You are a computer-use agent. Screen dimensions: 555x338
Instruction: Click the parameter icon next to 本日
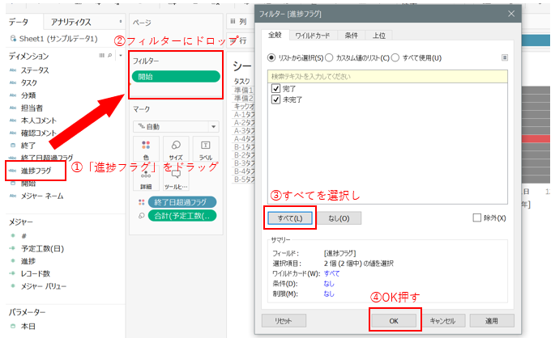[x=13, y=327]
